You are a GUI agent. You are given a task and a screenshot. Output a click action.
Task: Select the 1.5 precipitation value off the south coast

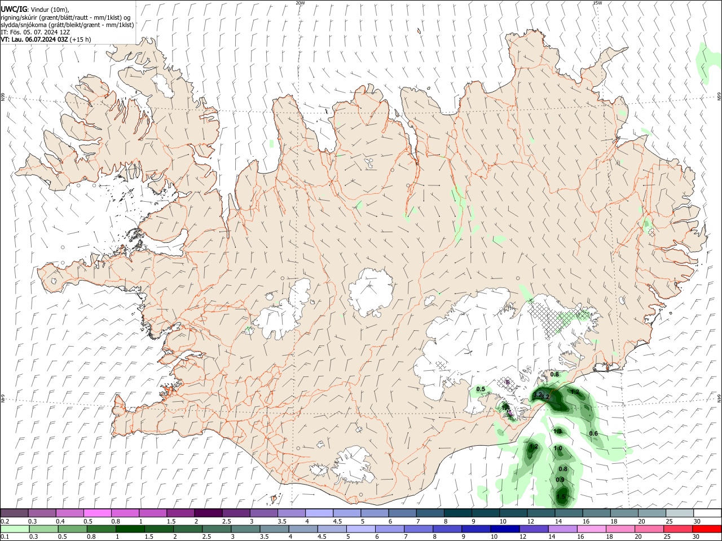click(x=561, y=497)
